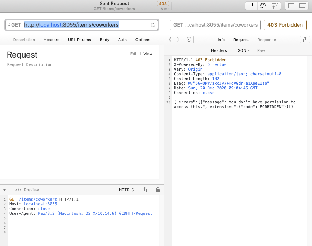Image resolution: width=312 pixels, height=246 pixels.
Task: Click the sort/export arrows toolbar icon
Action: point(251,6)
